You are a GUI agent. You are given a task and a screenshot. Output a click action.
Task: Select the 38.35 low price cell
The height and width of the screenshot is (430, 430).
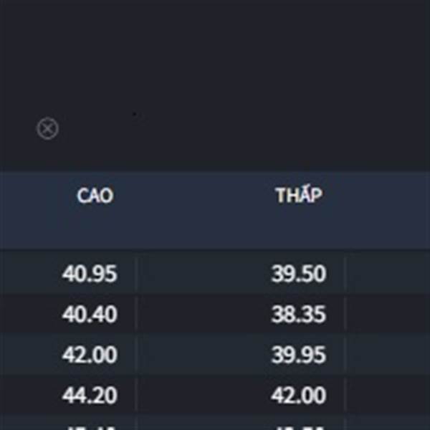point(298,315)
